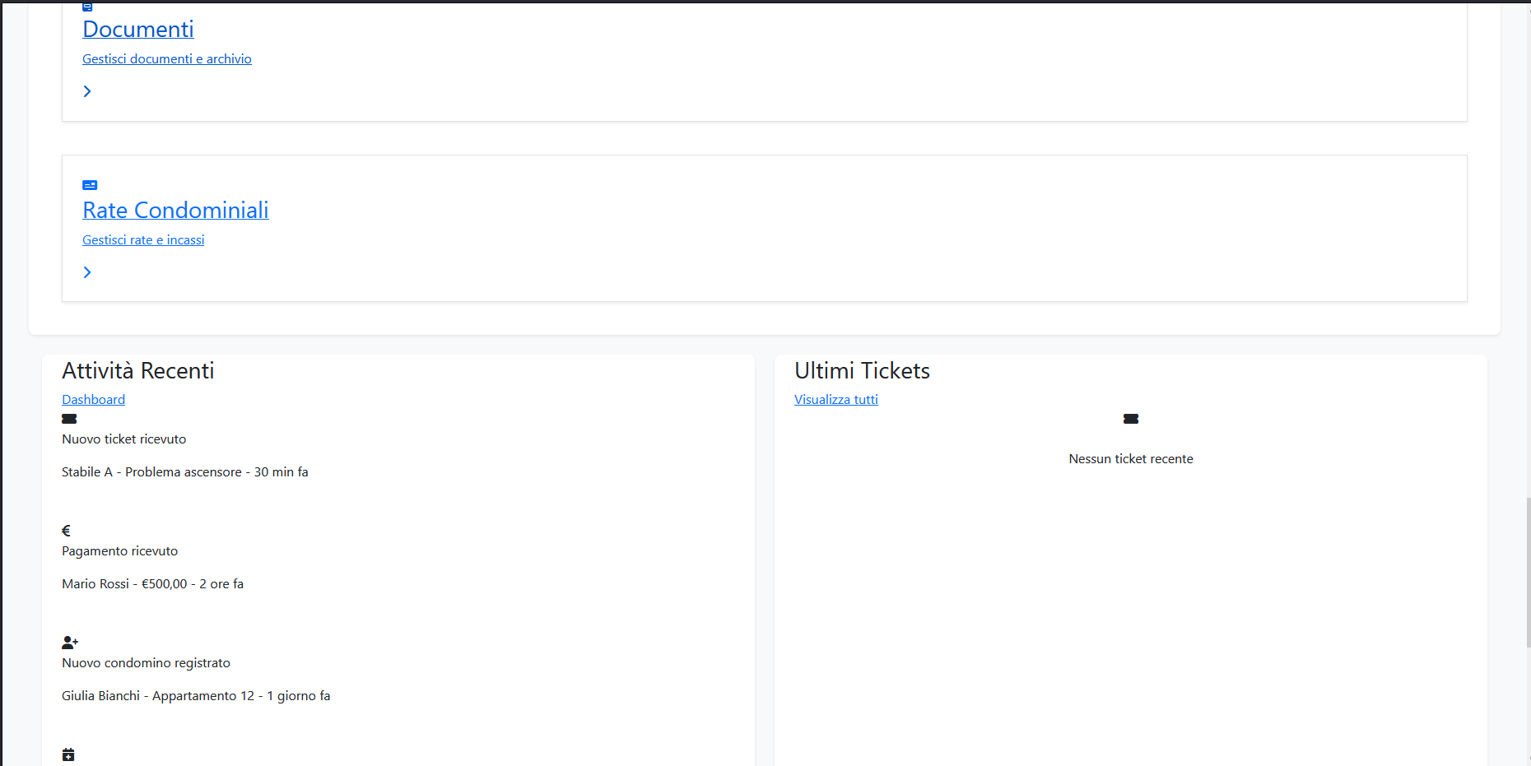Follow the Gestisci documenti e archivio link

coord(167,59)
